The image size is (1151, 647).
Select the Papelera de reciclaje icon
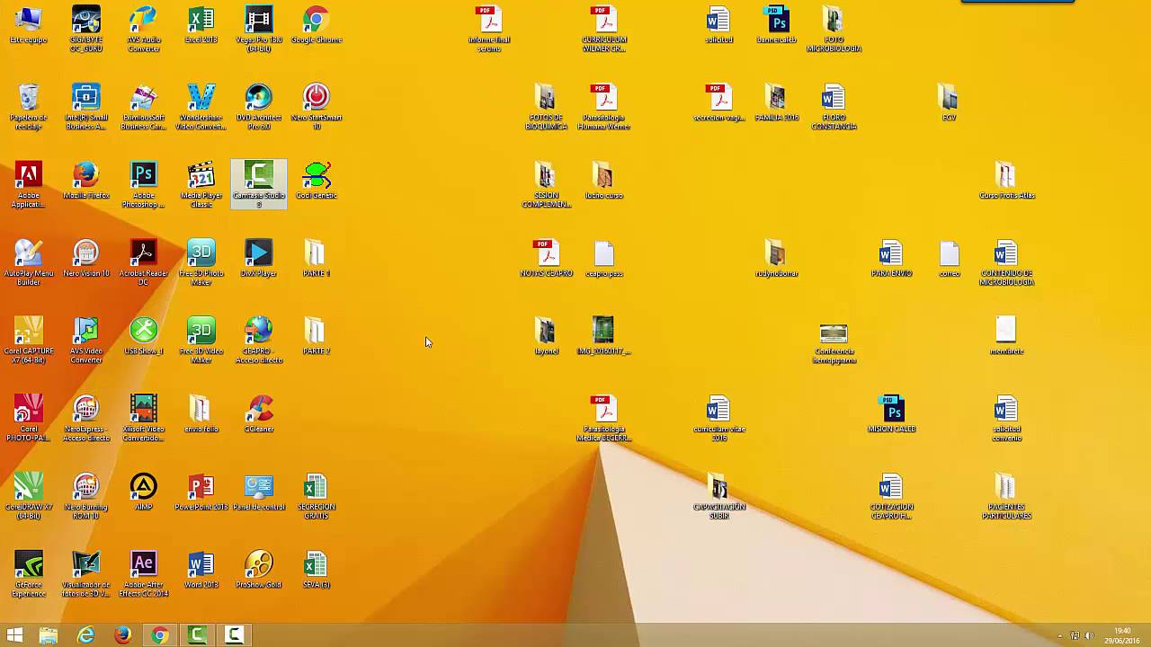(29, 108)
